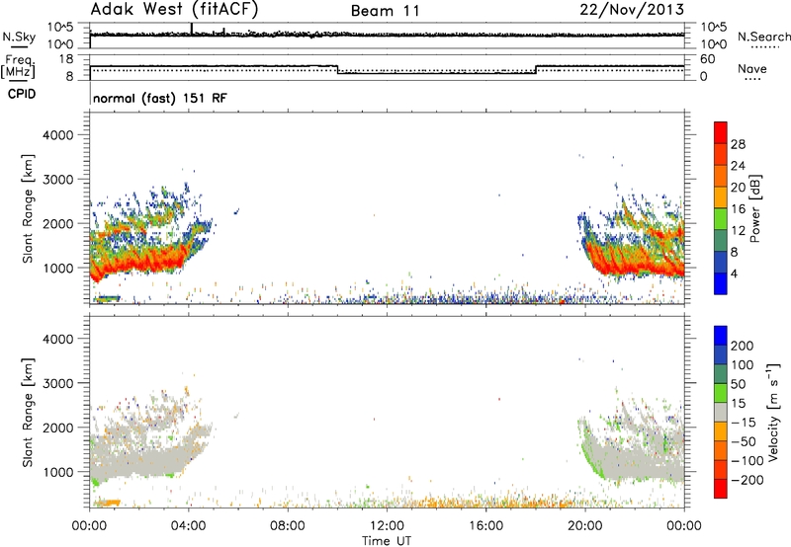Click the "N.Search" legend label

click(763, 37)
